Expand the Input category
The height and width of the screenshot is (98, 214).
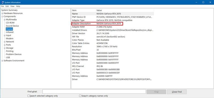pos(5,35)
